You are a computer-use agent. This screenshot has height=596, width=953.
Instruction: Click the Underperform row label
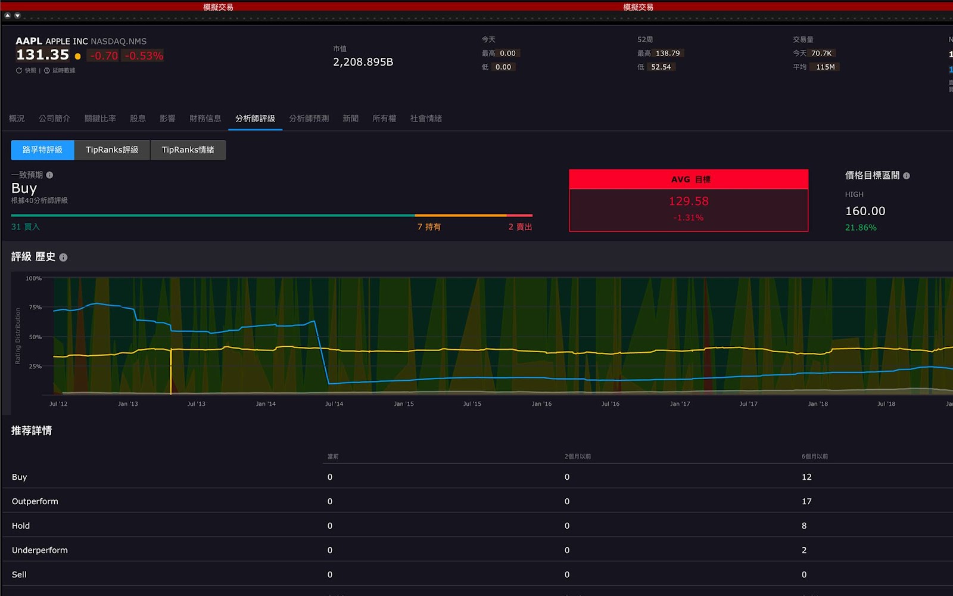point(40,551)
